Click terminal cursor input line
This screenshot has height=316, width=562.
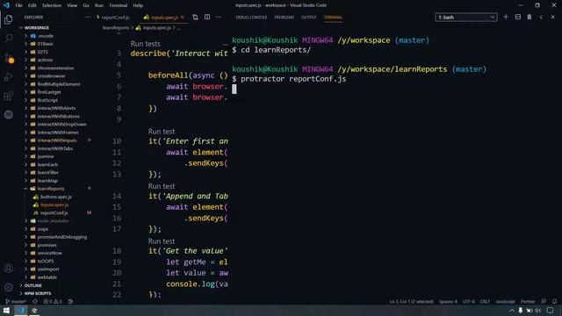(x=234, y=89)
